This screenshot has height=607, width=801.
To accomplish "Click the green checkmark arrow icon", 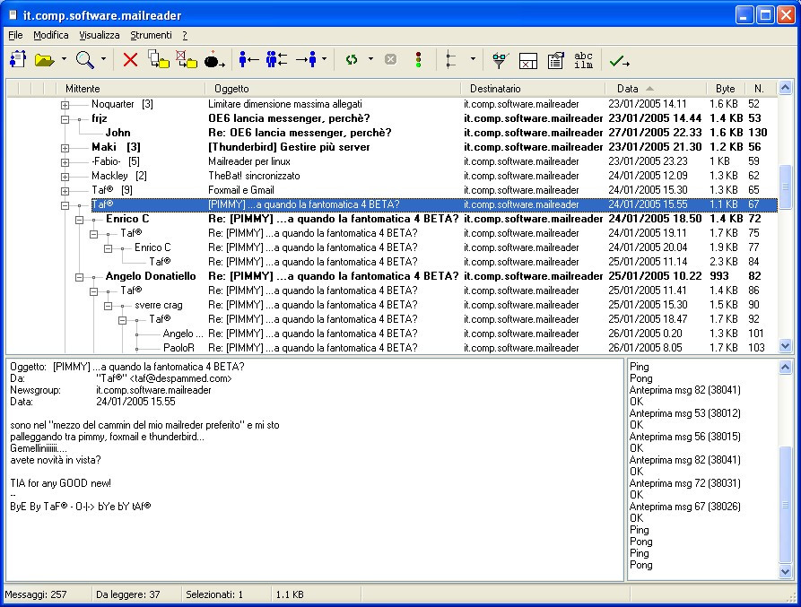I will pos(619,61).
